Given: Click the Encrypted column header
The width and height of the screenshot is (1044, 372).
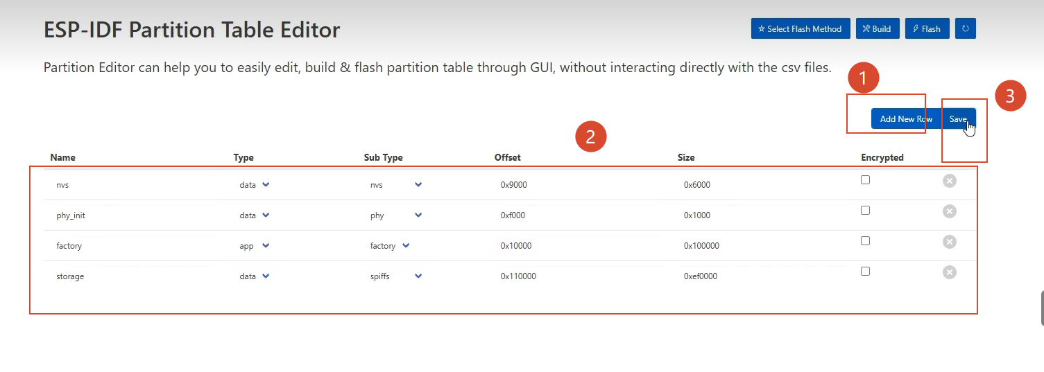Looking at the screenshot, I should coord(882,157).
